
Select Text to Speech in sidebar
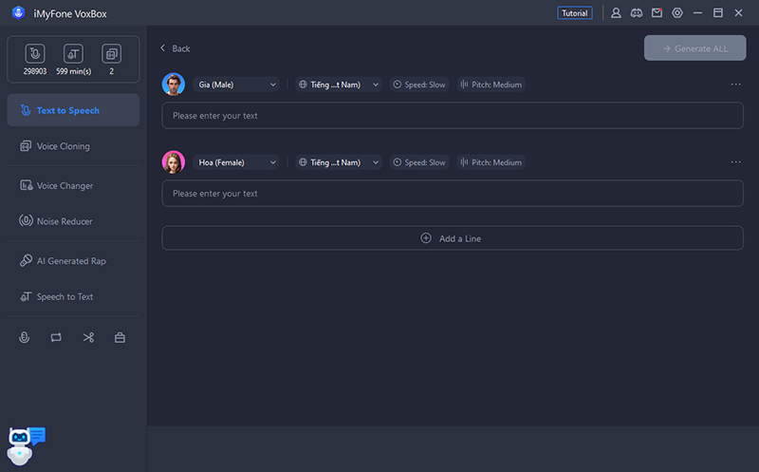tap(73, 110)
